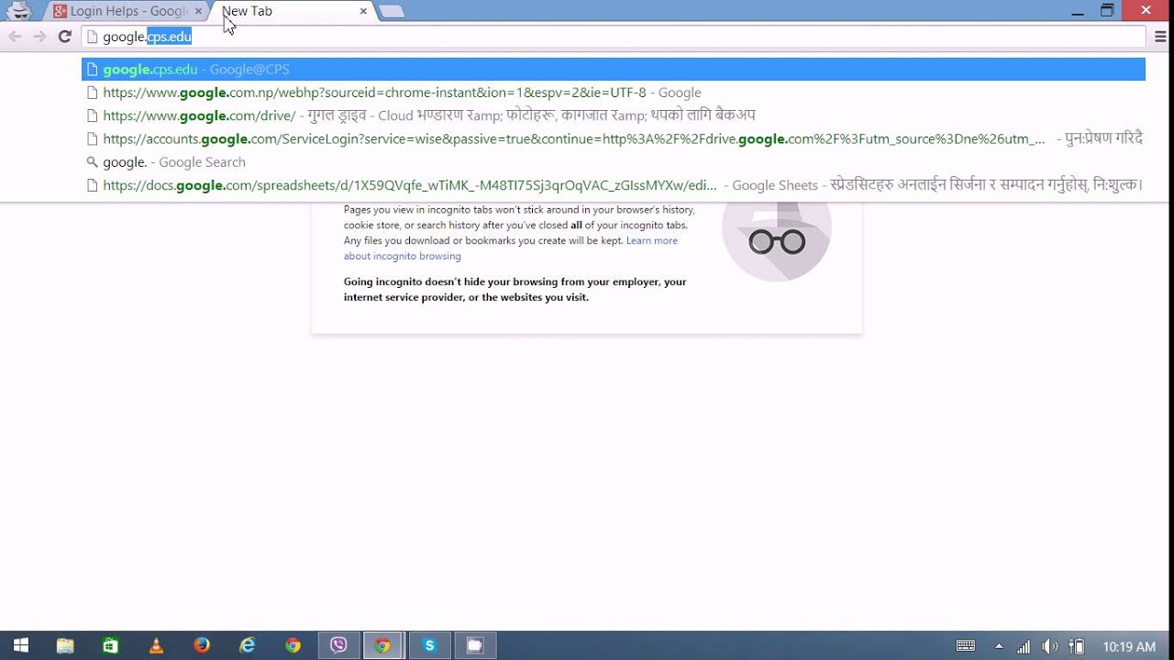Open File Explorer from the taskbar
Screen dimensions: 1174x660
tap(65, 645)
